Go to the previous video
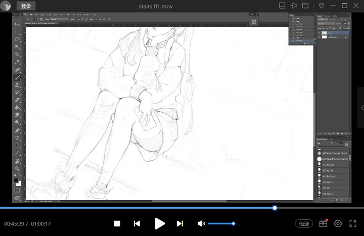The width and height of the screenshot is (364, 236). point(137,223)
